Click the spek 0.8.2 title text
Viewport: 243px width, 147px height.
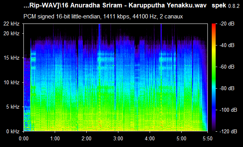click(225, 5)
